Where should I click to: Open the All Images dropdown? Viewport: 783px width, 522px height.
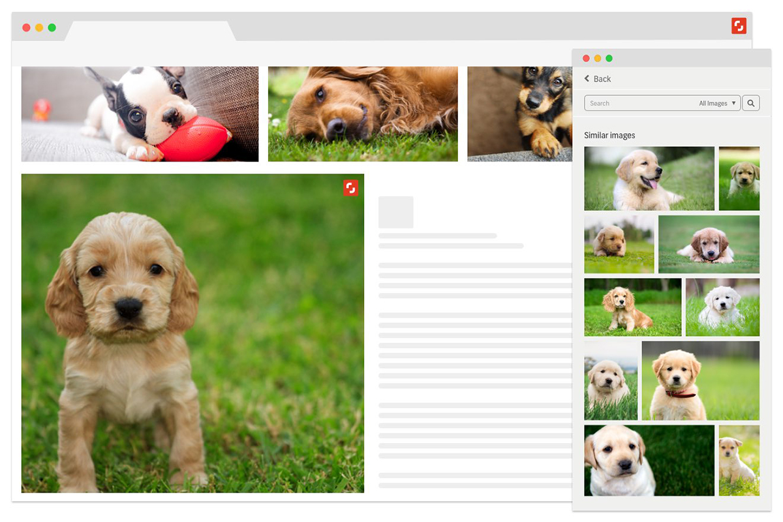pos(717,103)
